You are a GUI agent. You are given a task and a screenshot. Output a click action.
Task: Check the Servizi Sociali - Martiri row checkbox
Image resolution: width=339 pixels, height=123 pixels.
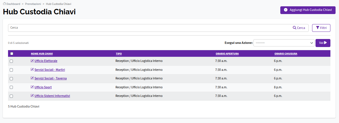(11, 70)
